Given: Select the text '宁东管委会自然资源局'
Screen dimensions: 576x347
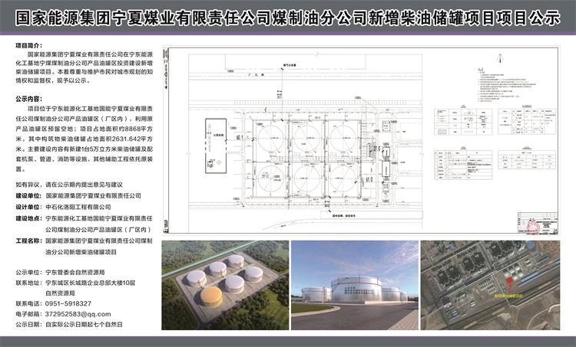Looking at the screenshot, I should click(x=75, y=272).
